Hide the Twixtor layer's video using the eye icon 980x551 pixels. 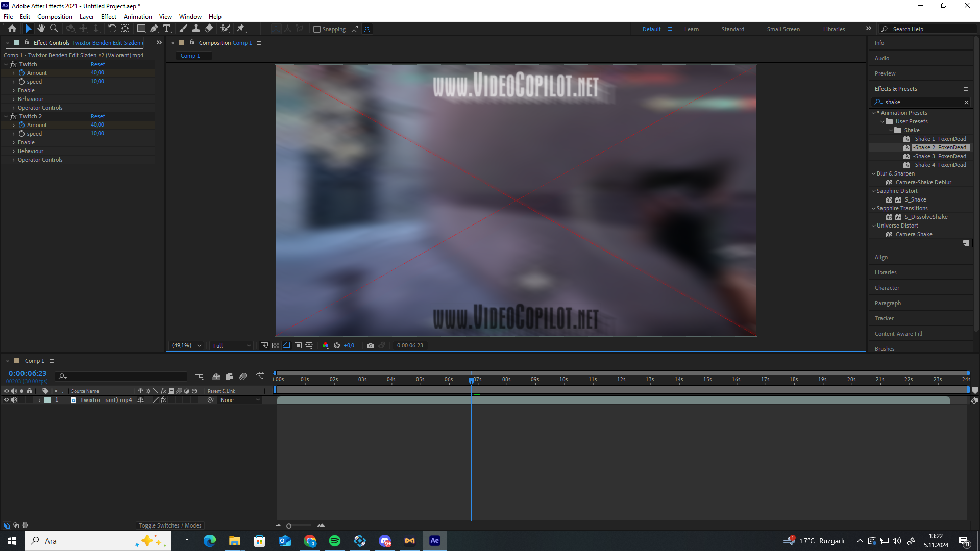[x=7, y=400]
